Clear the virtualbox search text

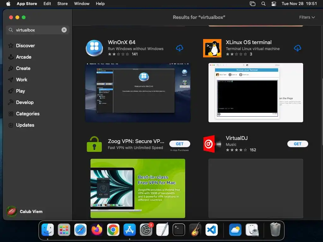tap(64, 30)
